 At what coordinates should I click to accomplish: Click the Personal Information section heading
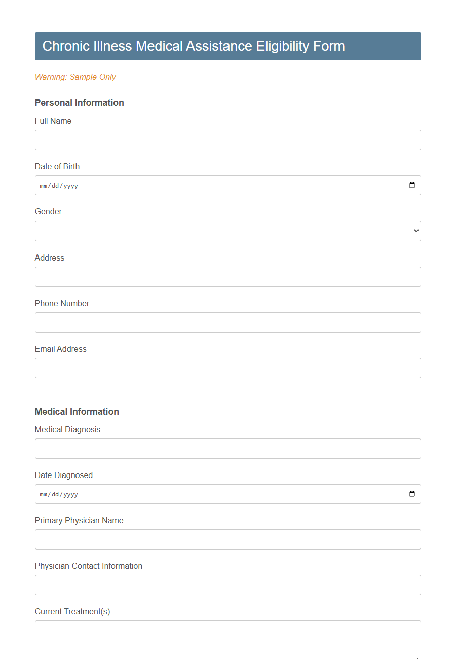79,103
